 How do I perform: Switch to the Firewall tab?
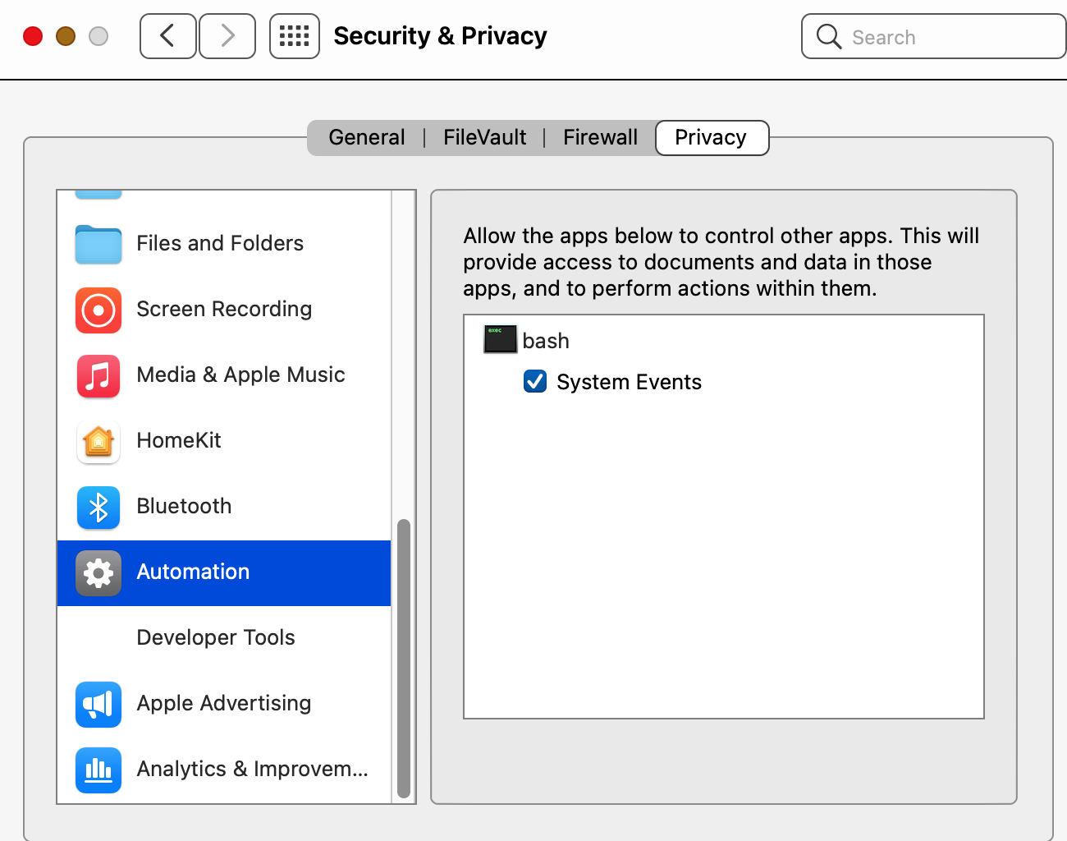tap(600, 137)
